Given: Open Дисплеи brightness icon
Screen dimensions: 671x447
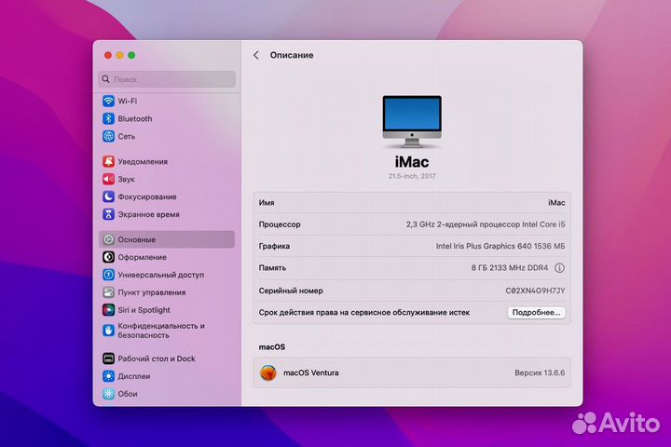Looking at the screenshot, I should (109, 376).
